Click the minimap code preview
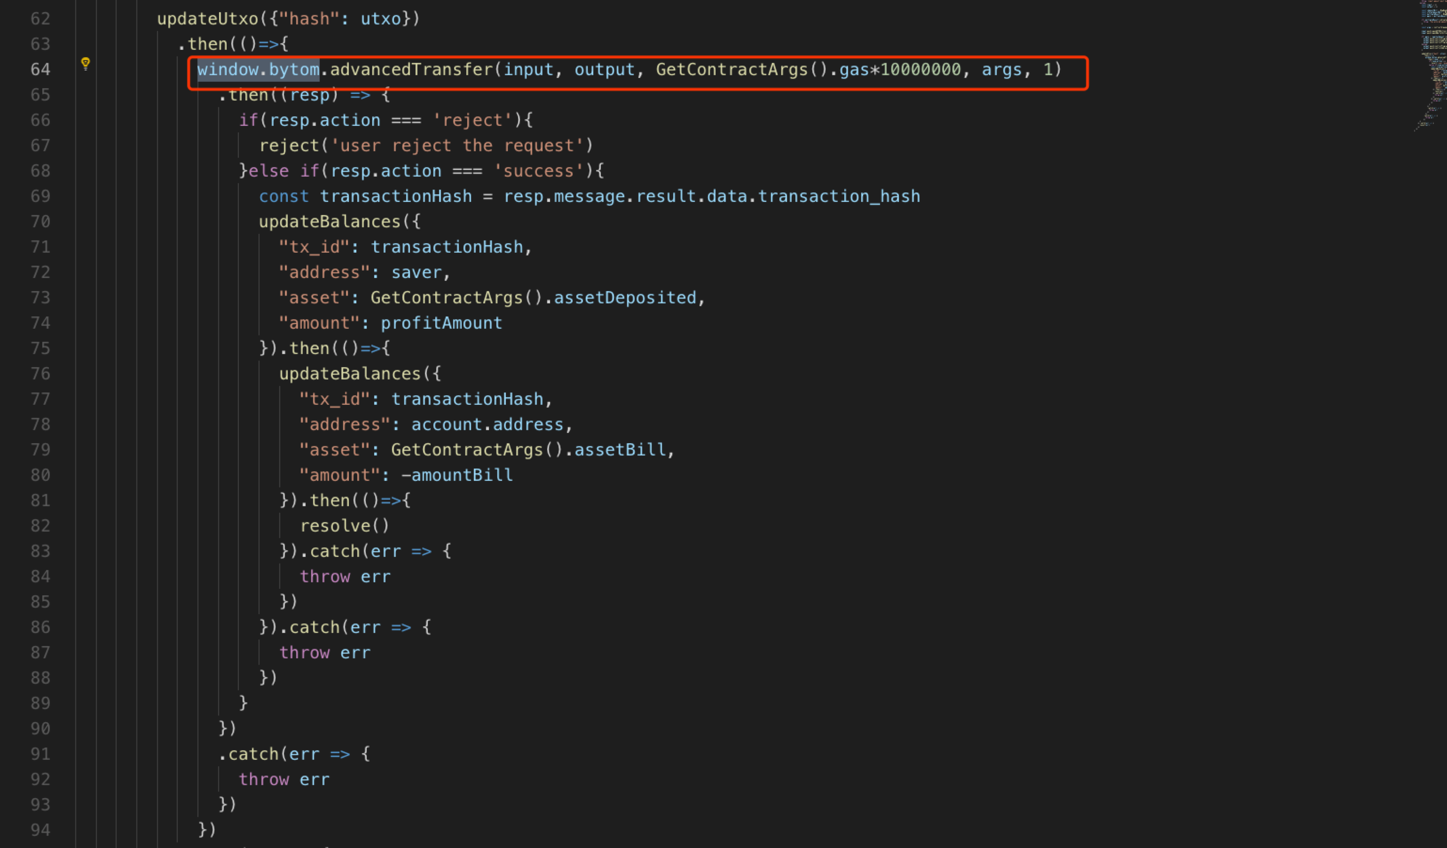 coord(1434,63)
